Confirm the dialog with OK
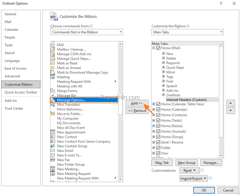The width and height of the screenshot is (240, 195). pyautogui.click(x=204, y=190)
